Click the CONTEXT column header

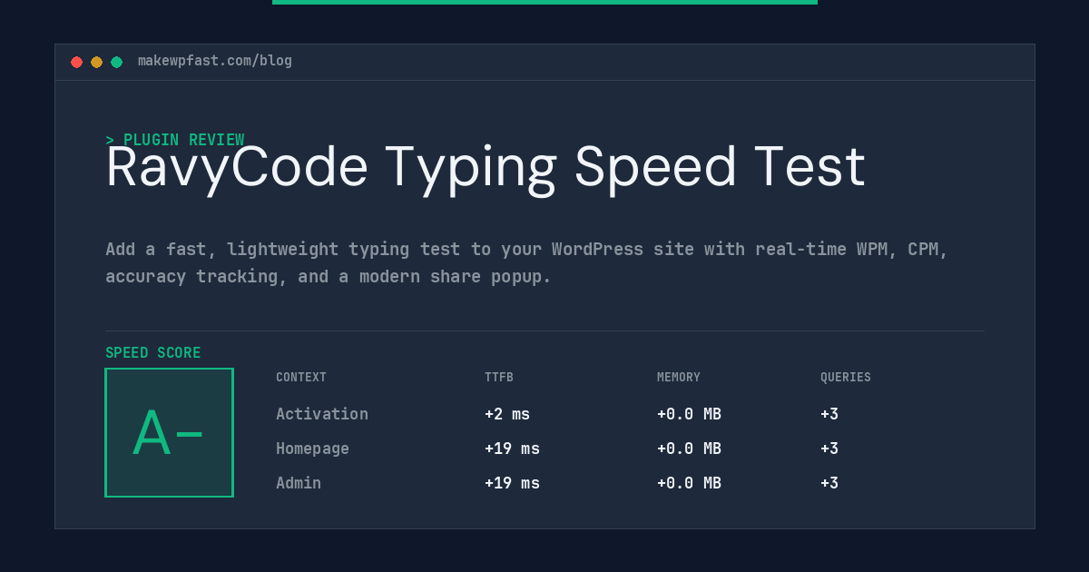point(301,378)
